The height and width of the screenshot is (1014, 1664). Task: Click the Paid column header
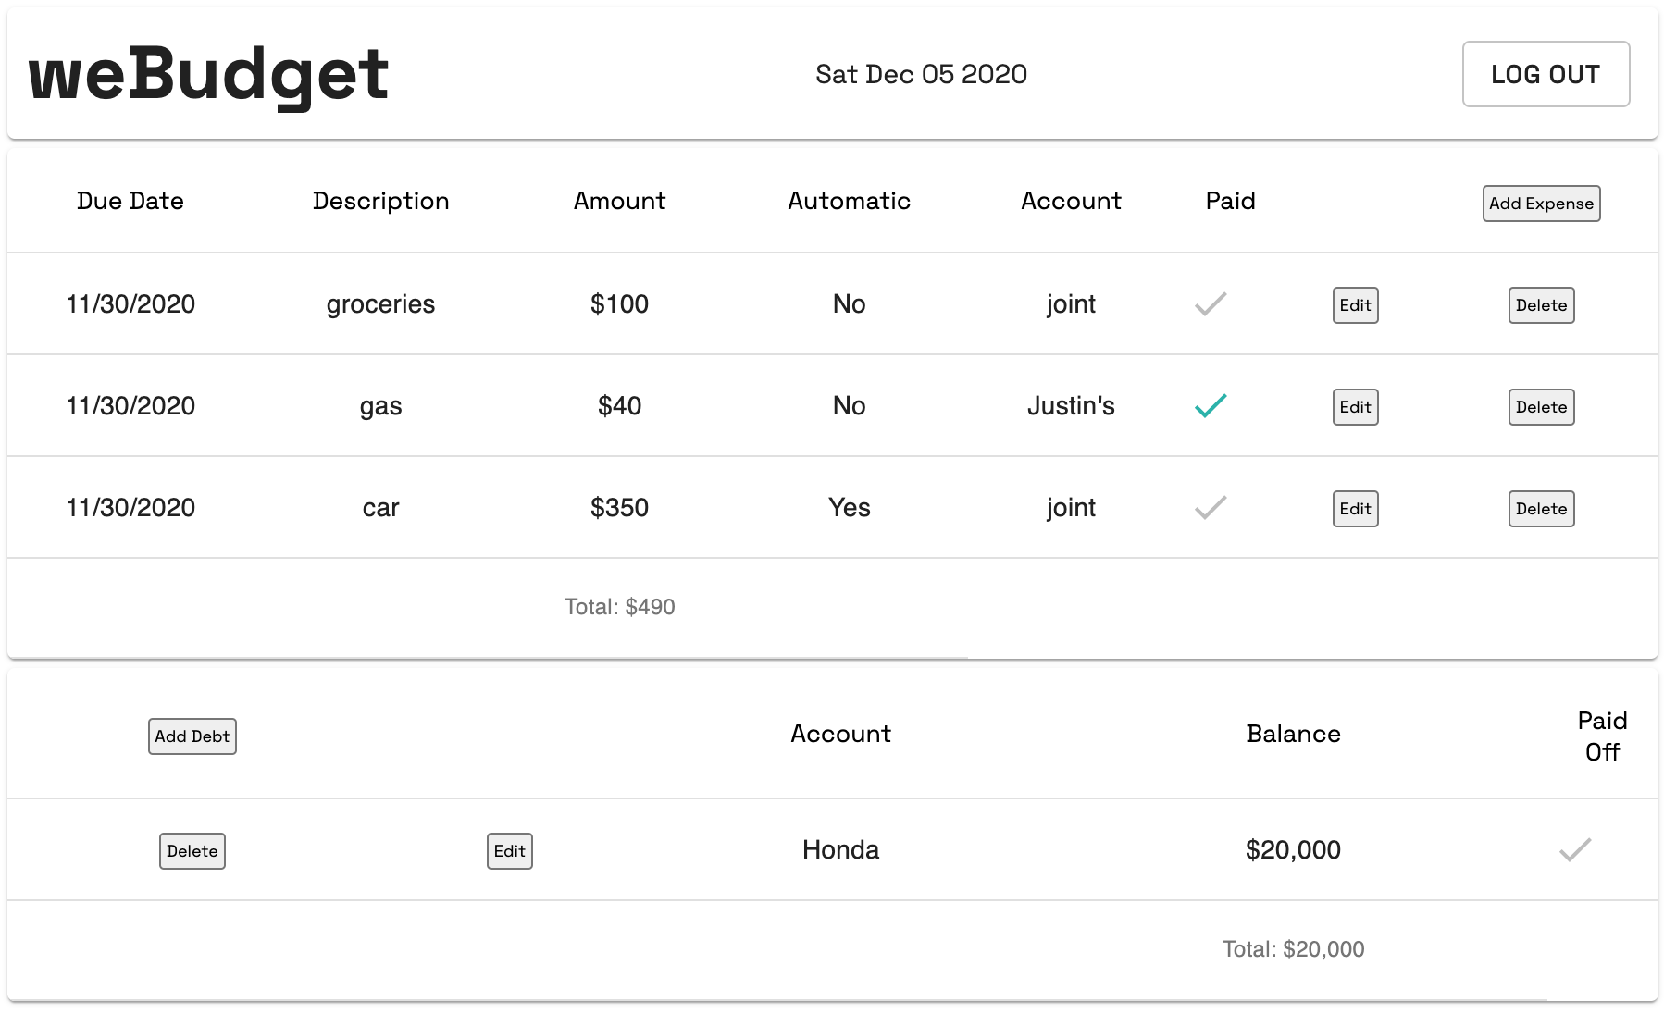(x=1230, y=201)
